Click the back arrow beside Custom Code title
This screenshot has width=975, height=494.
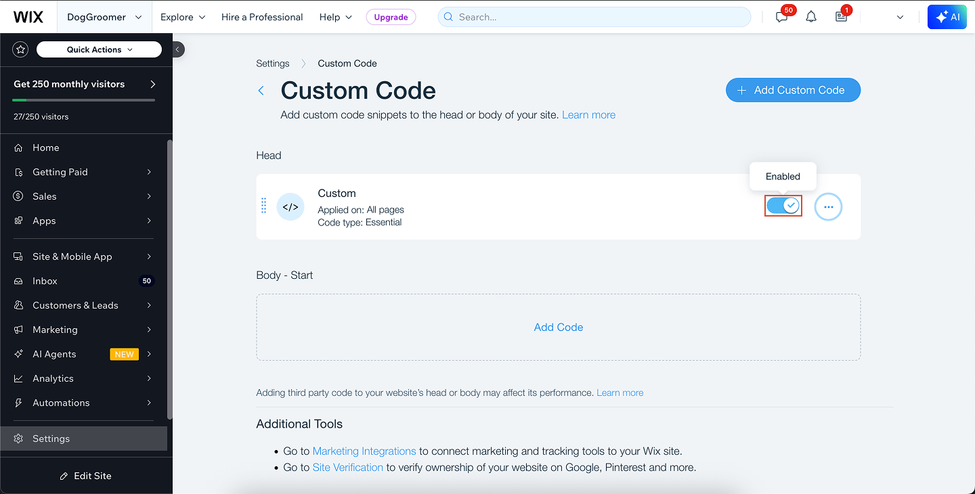[x=261, y=91]
